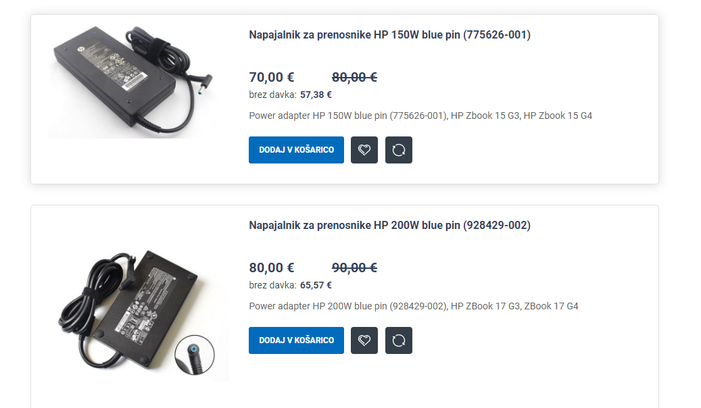
Task: Select the 200W adapter's 80,00 € current price
Action: 271,267
